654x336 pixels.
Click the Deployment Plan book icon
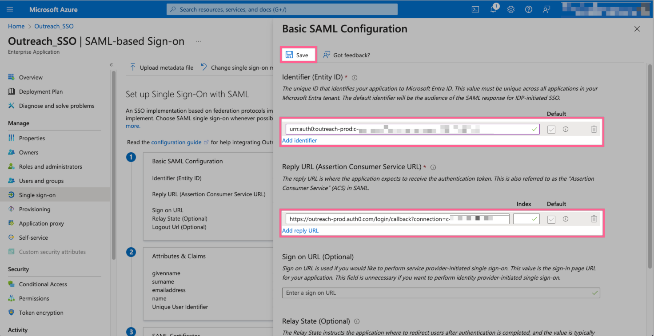(12, 91)
